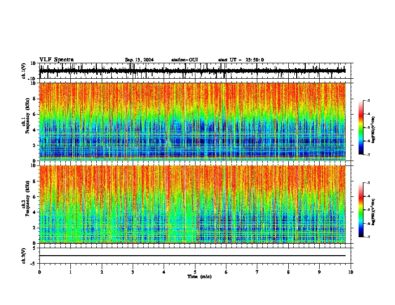The image size is (395, 305).
Task: Click the flat ch.3 voltage line
Action: pos(192,256)
